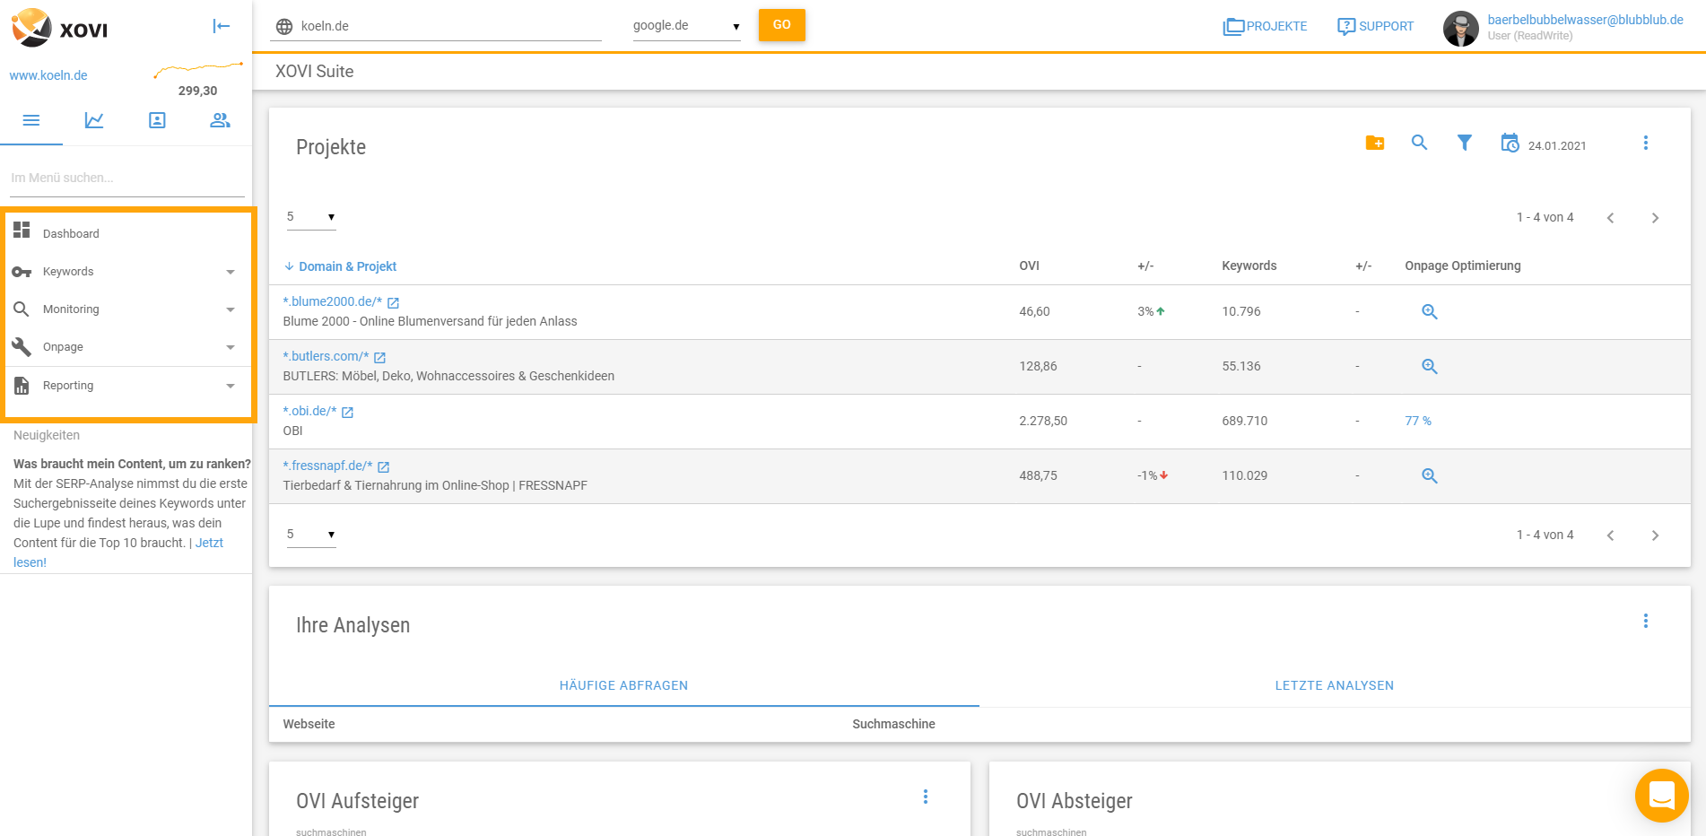Click the user avatar picture

1460,29
